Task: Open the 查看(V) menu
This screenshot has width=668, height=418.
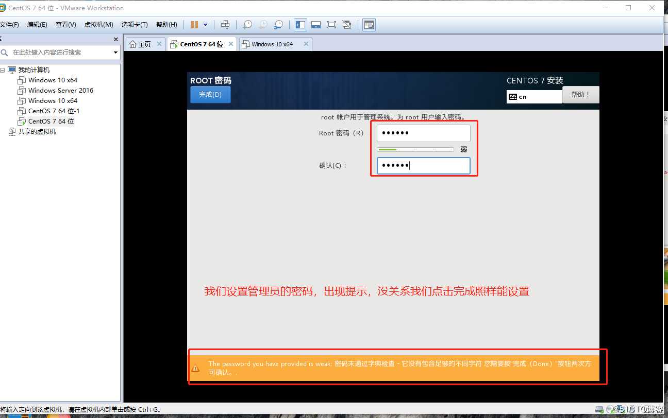Action: (x=66, y=25)
